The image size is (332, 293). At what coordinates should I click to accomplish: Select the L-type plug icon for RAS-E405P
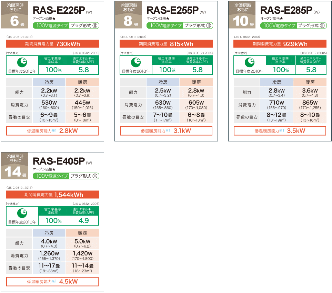(x=95, y=176)
